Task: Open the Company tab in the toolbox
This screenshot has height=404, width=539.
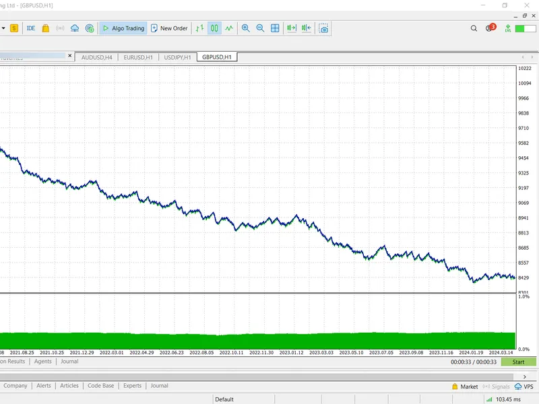Action: (x=15, y=386)
